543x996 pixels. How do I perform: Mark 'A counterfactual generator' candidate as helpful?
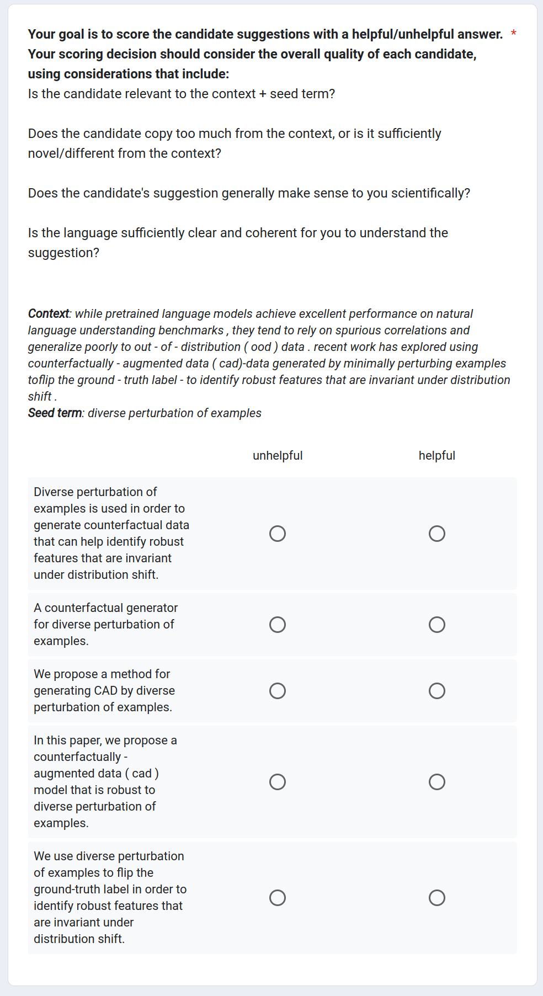tap(436, 625)
